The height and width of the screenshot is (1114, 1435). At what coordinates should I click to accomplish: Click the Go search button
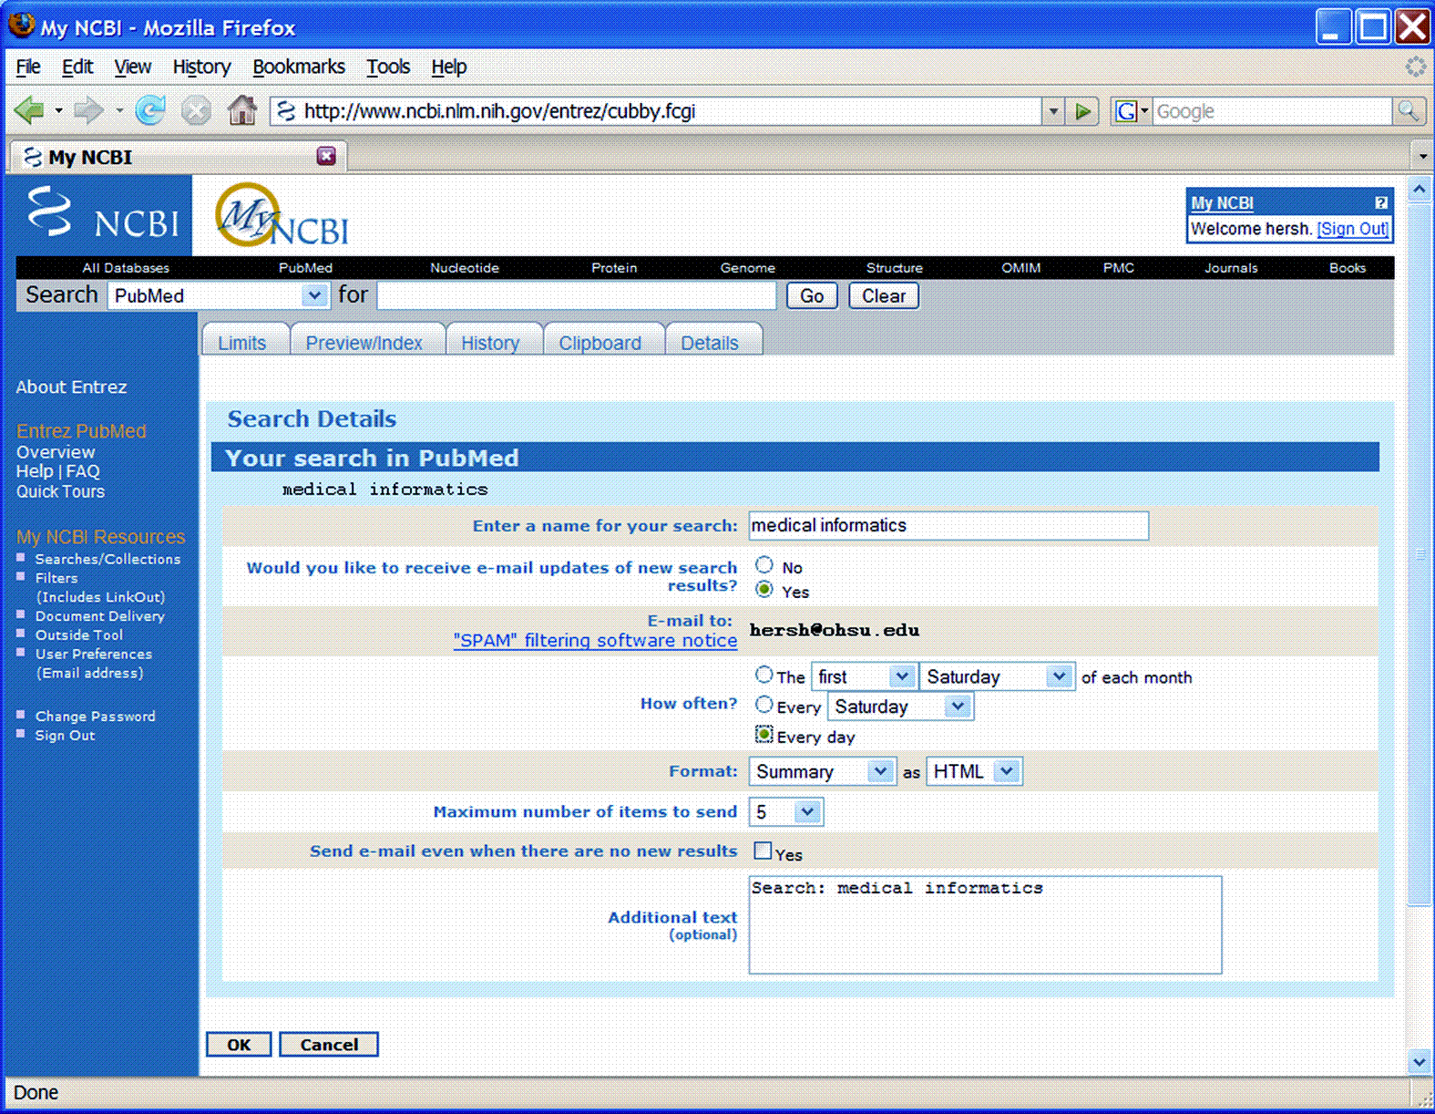coord(812,295)
